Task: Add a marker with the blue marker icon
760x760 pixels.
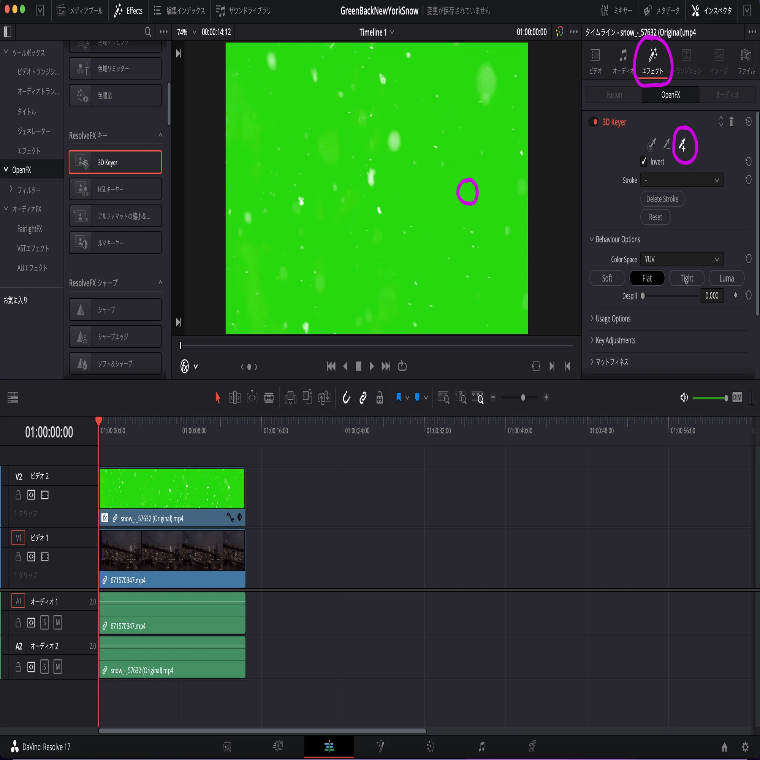Action: tap(417, 397)
